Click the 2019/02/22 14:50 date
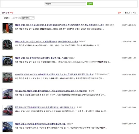This screenshot has height=134, width=139. [x=129, y=74]
